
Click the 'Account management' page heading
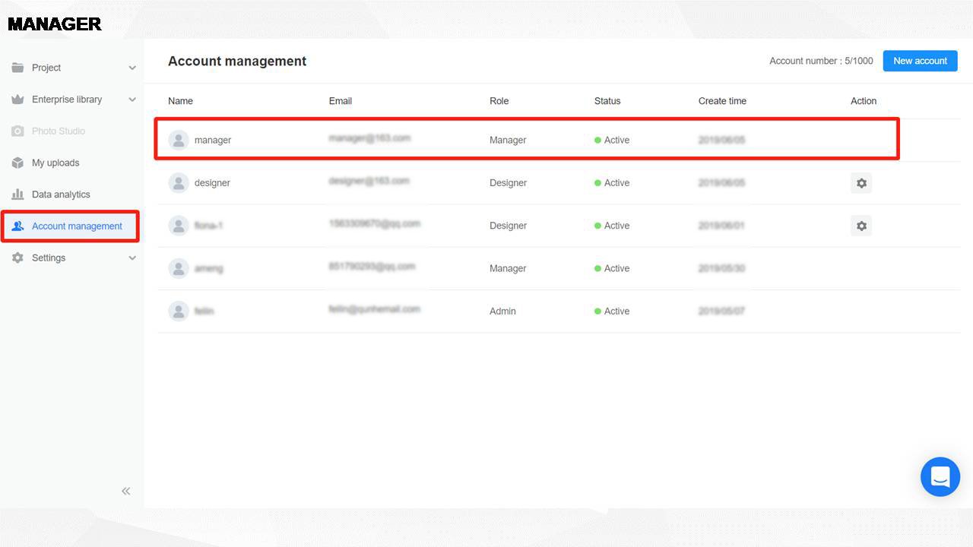tap(237, 61)
